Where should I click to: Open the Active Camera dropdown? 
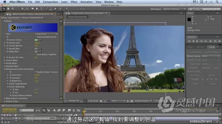[143, 101]
